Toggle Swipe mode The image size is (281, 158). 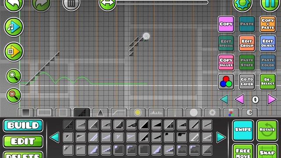[x=243, y=131]
